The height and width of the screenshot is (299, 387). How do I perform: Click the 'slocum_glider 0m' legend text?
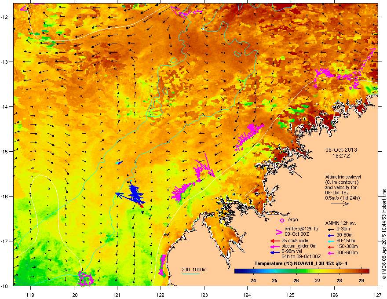click(299, 246)
